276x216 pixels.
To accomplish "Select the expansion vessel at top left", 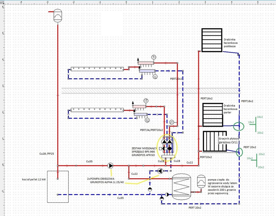I will [57, 16].
